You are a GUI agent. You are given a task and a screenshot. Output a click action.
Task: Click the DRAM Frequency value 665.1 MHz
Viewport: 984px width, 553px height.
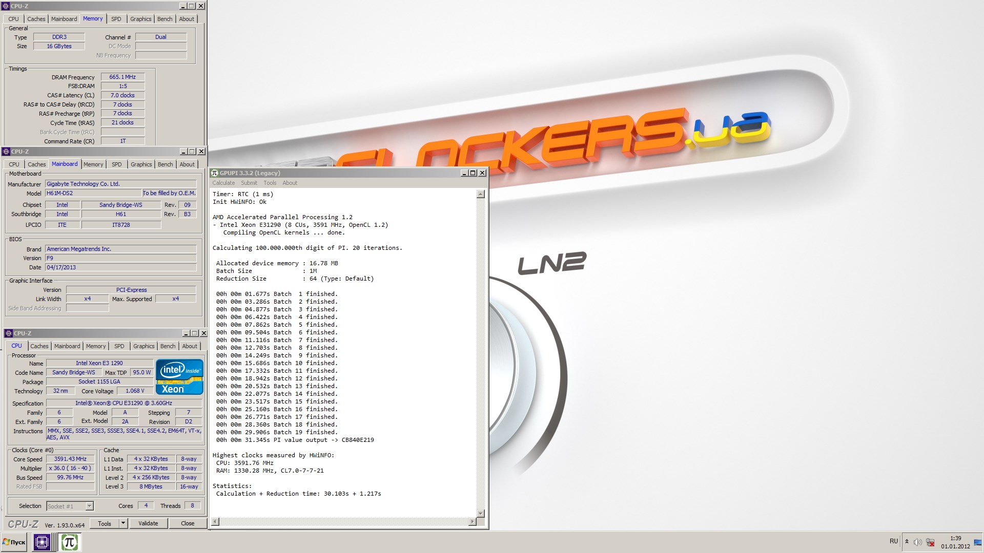tap(122, 77)
